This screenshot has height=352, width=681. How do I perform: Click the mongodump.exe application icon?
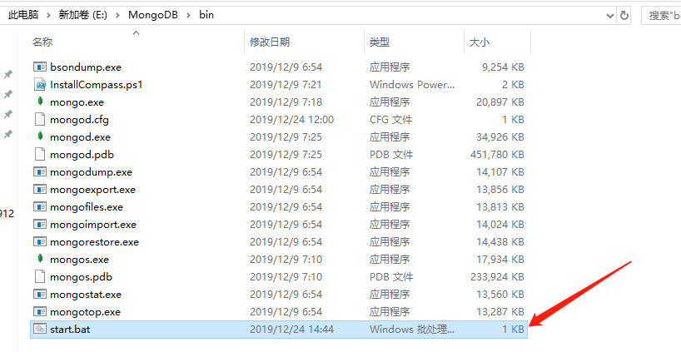40,172
